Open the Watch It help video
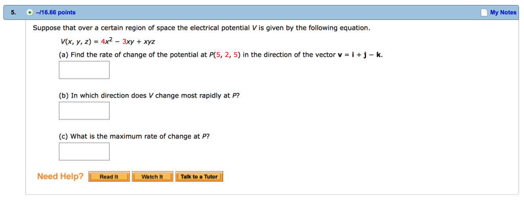Viewport: 524px width, 217px height. 152,177
